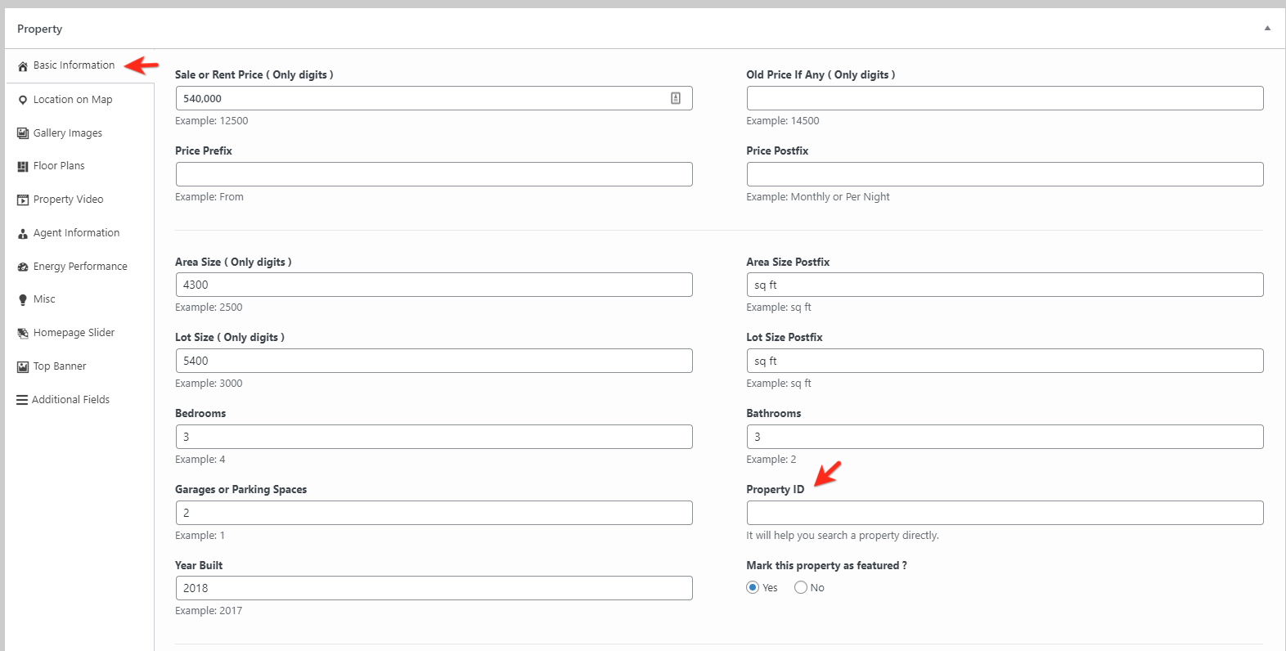Open the Homepage Slider tab

pos(80,333)
